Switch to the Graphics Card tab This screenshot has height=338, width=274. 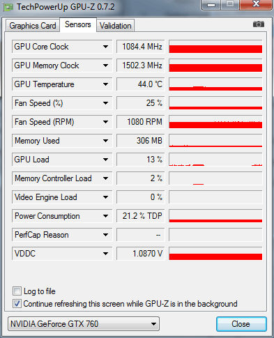tap(33, 26)
